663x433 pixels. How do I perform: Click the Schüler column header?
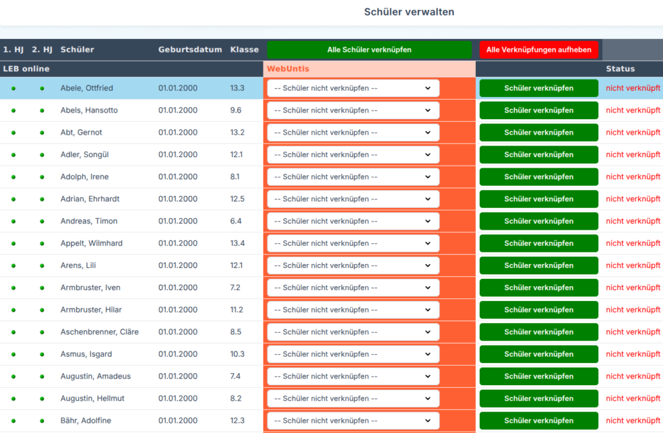pyautogui.click(x=78, y=49)
